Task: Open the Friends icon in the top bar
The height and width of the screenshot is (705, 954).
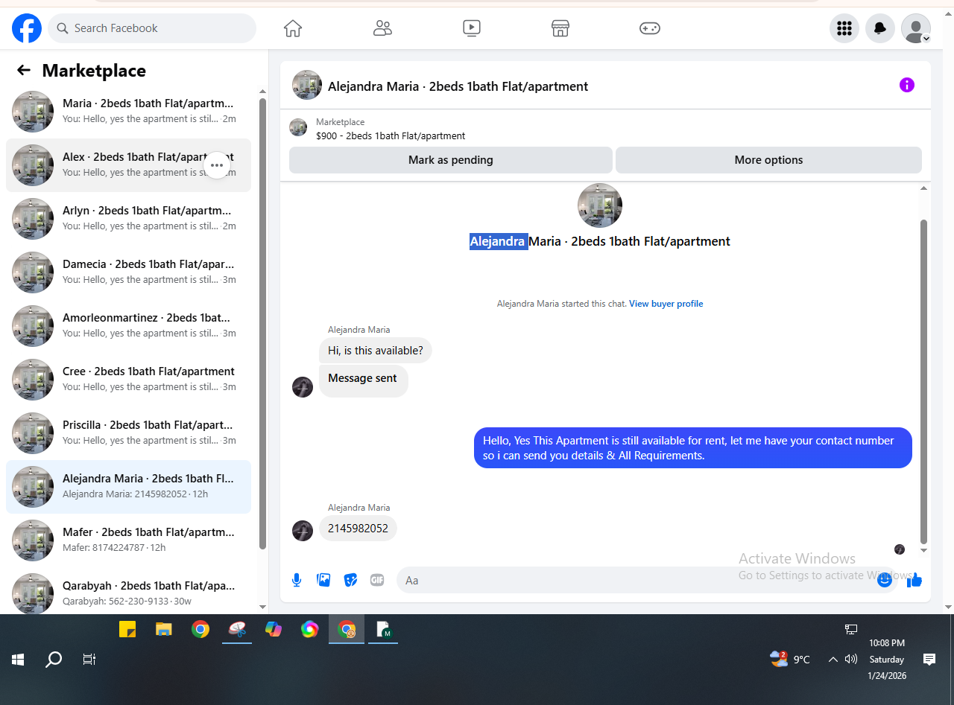Action: [x=382, y=28]
